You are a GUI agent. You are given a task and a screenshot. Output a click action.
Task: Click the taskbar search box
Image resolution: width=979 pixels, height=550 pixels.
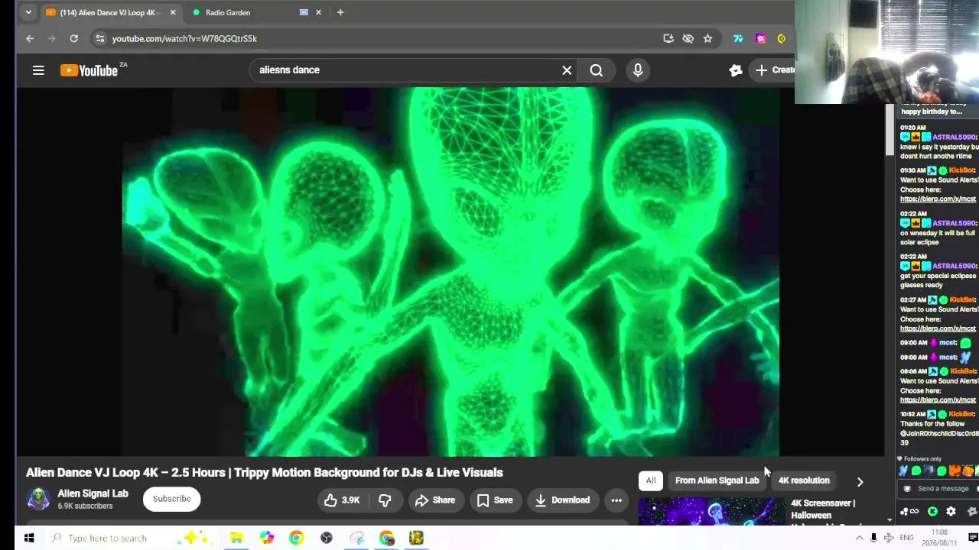(130, 539)
